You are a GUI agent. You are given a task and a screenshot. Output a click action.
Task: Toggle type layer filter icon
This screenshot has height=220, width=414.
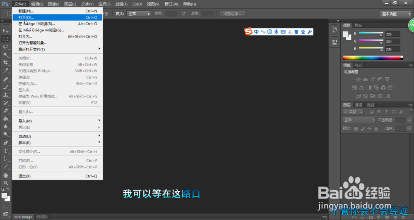click(386, 112)
